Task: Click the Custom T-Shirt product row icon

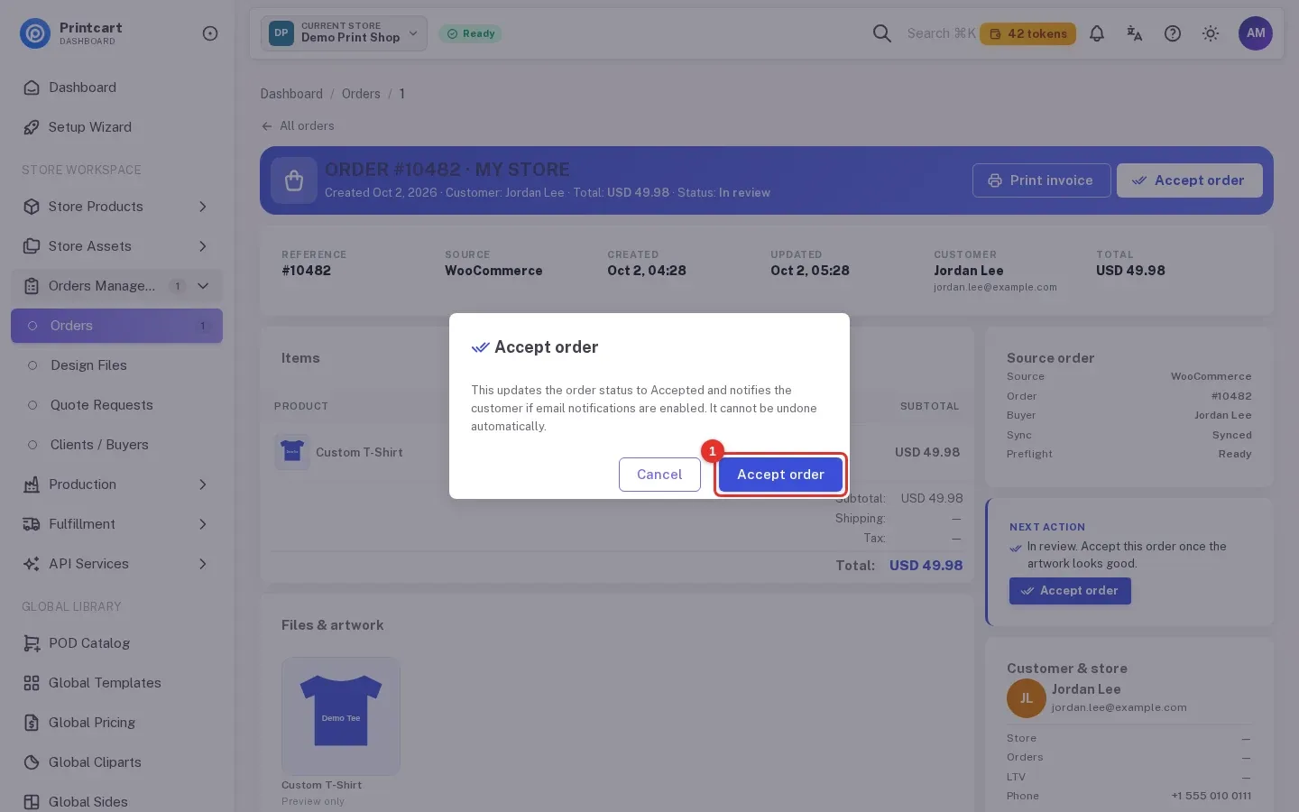Action: click(x=292, y=452)
